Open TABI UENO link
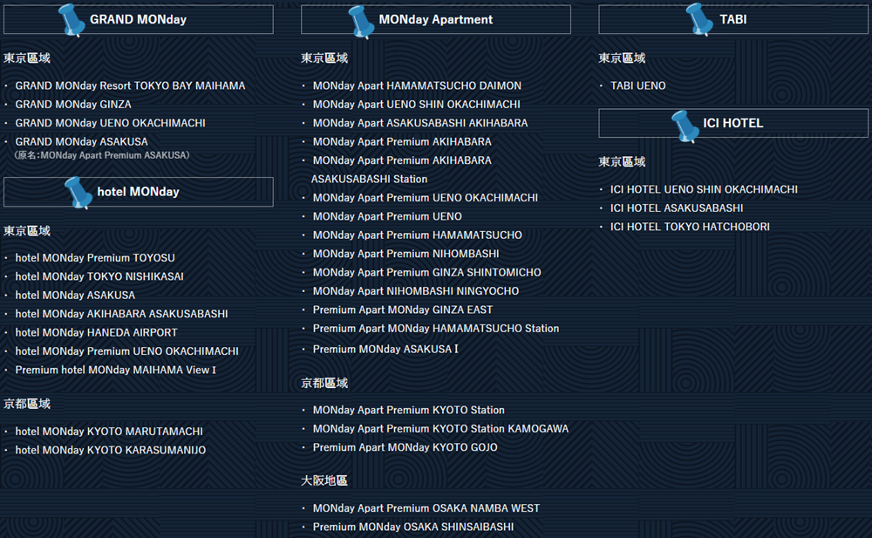Image resolution: width=872 pixels, height=538 pixels. [638, 85]
